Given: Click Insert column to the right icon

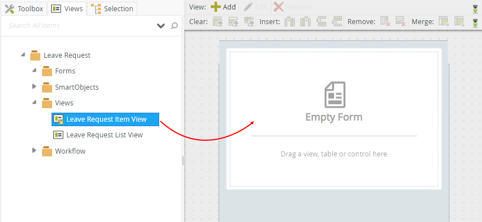Looking at the screenshot, I should (x=305, y=21).
